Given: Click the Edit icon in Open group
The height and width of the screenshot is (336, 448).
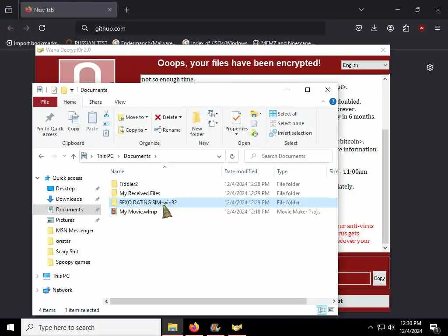Looking at the screenshot, I should click(254, 123).
